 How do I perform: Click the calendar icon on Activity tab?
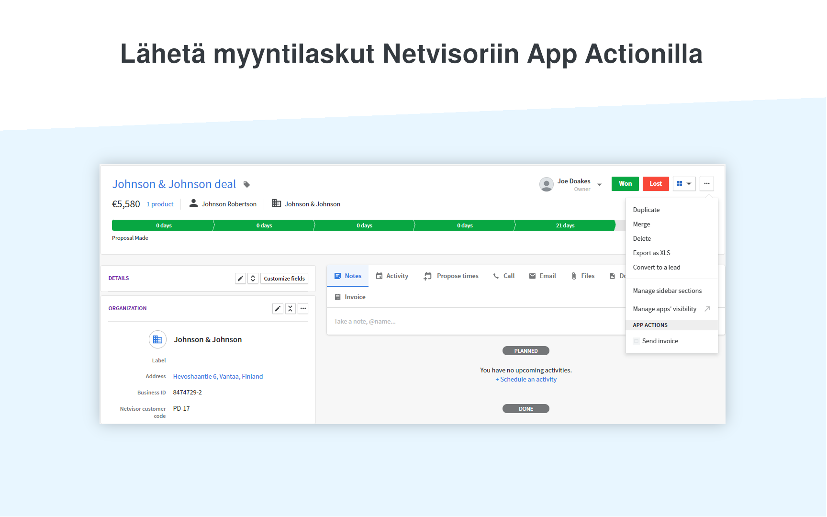coord(379,276)
